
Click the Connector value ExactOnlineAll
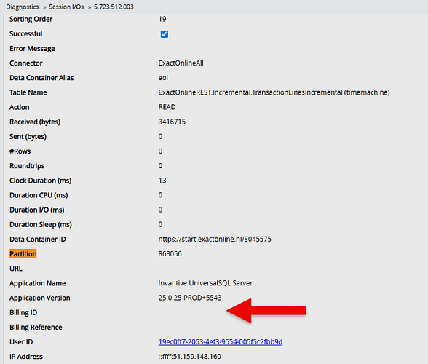181,63
